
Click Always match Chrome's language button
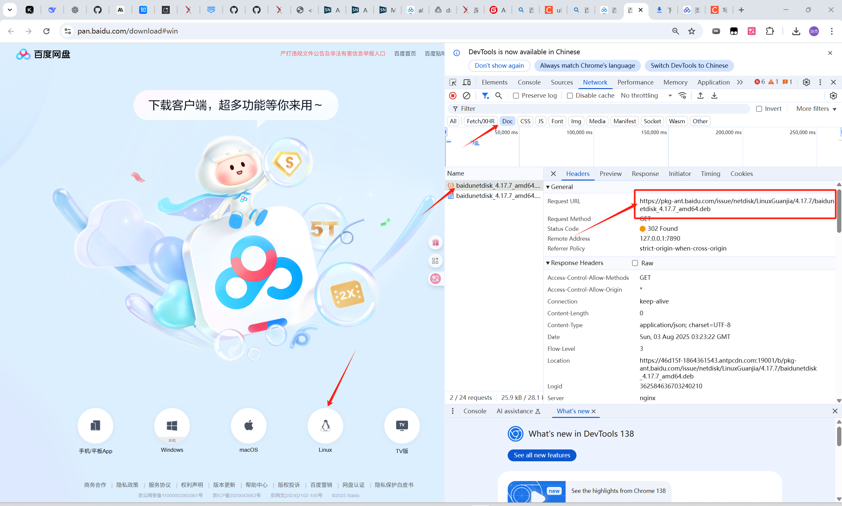pos(587,65)
